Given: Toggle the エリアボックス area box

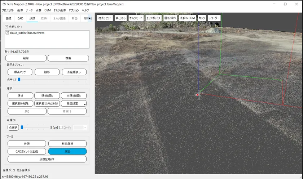Looking at the screenshot, I should (153, 18).
